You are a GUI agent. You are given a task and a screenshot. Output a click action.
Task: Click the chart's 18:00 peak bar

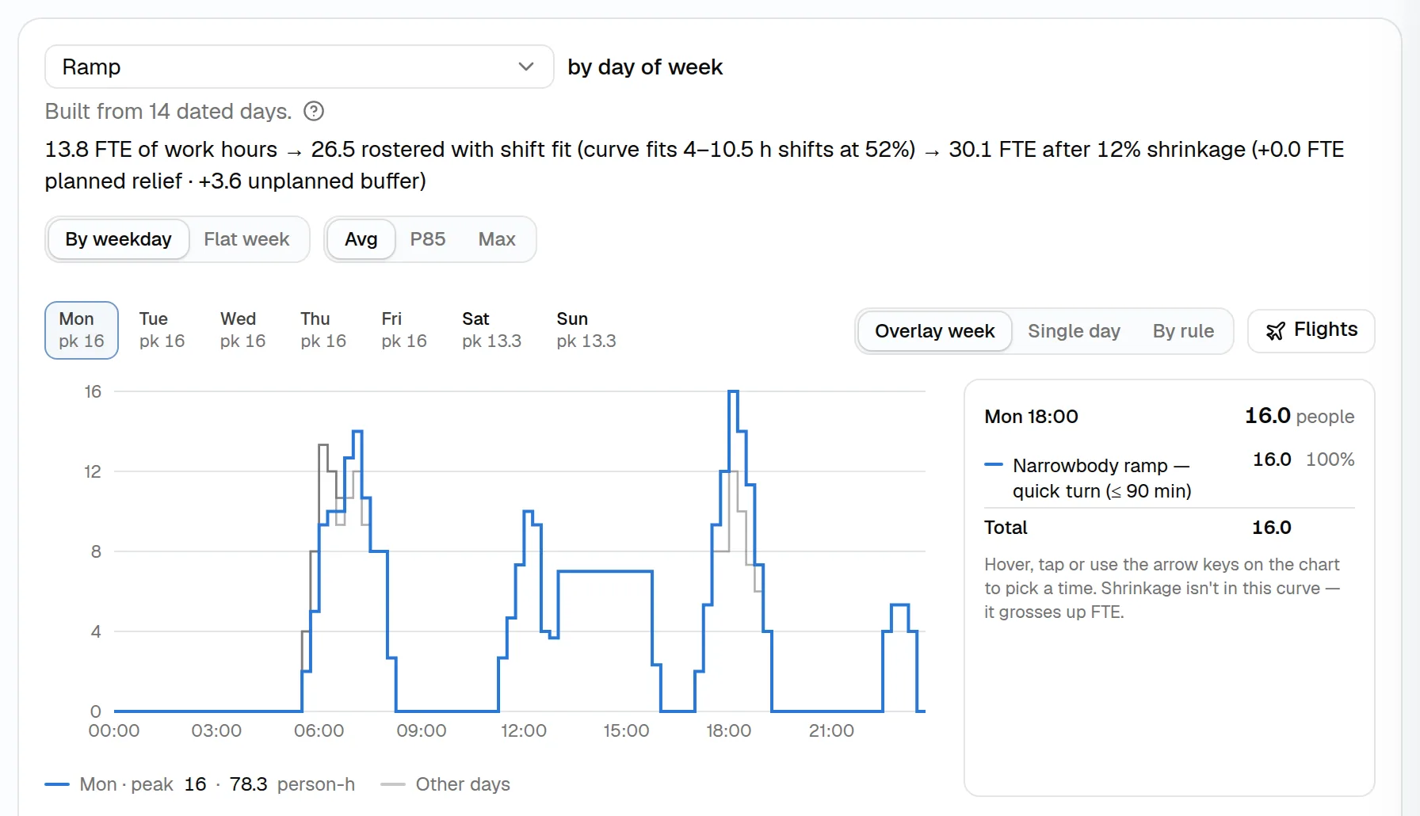click(733, 392)
